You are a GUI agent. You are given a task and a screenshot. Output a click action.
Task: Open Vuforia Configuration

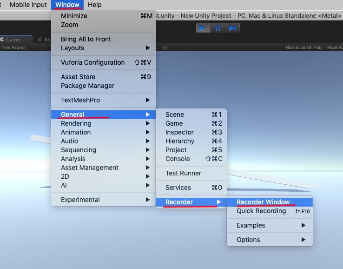pyautogui.click(x=103, y=62)
